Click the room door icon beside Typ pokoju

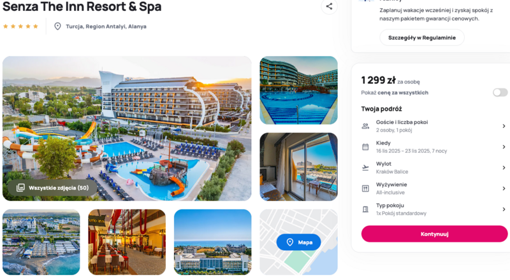(365, 209)
